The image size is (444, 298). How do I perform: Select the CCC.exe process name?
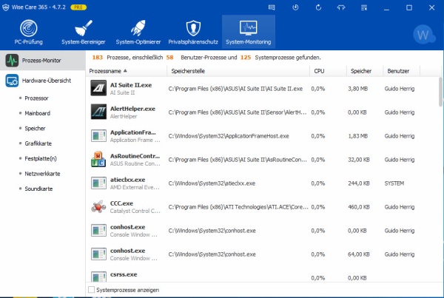(x=121, y=203)
